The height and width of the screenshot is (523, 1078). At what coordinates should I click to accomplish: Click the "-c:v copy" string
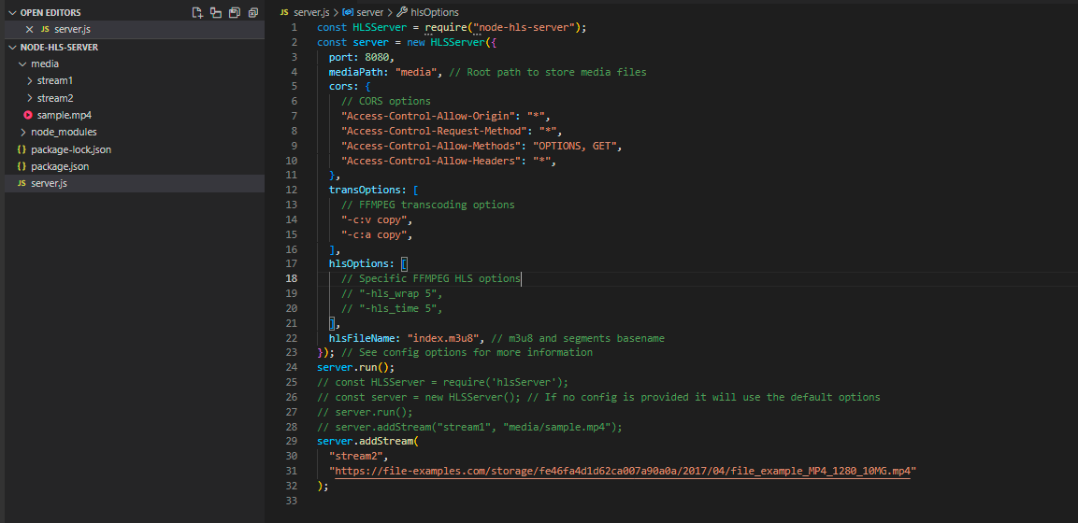(x=374, y=219)
